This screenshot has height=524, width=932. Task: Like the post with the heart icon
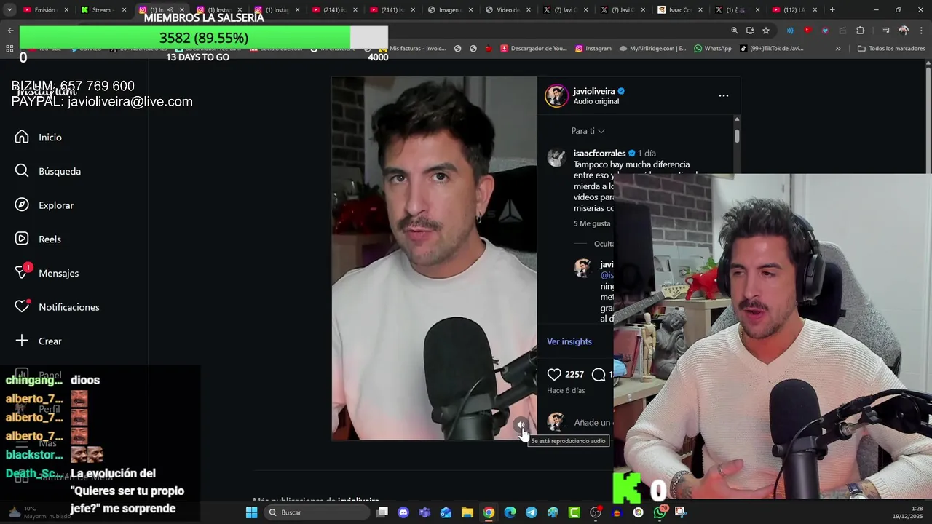click(x=554, y=374)
